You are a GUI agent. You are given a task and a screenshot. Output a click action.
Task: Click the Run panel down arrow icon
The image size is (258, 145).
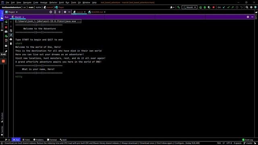point(11,26)
